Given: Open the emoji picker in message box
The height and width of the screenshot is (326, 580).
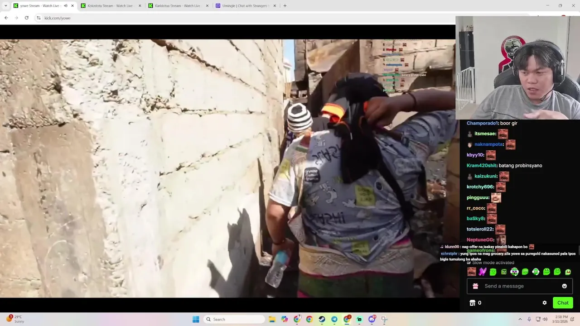Looking at the screenshot, I should pyautogui.click(x=564, y=286).
